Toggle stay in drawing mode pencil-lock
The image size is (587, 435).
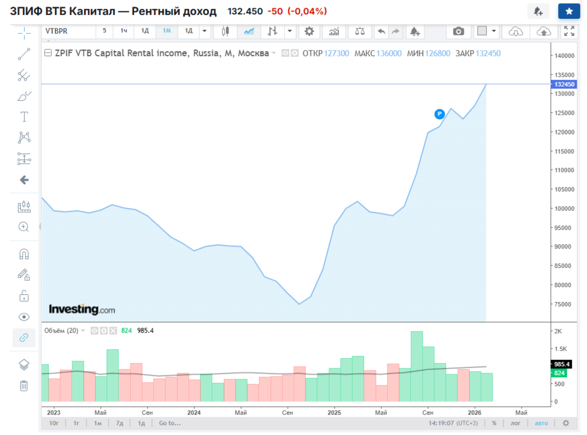(x=24, y=275)
